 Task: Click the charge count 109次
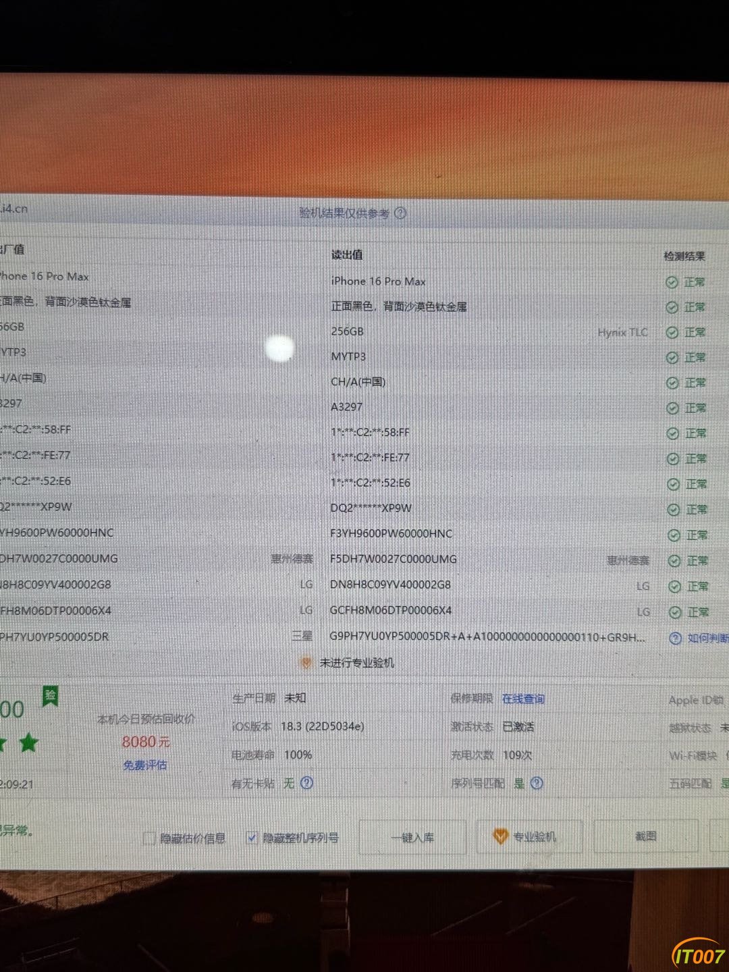[x=517, y=755]
